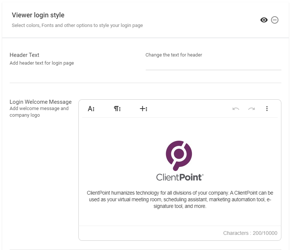The image size is (291, 250).
Task: Open the insert plus menu
Action: click(x=143, y=109)
